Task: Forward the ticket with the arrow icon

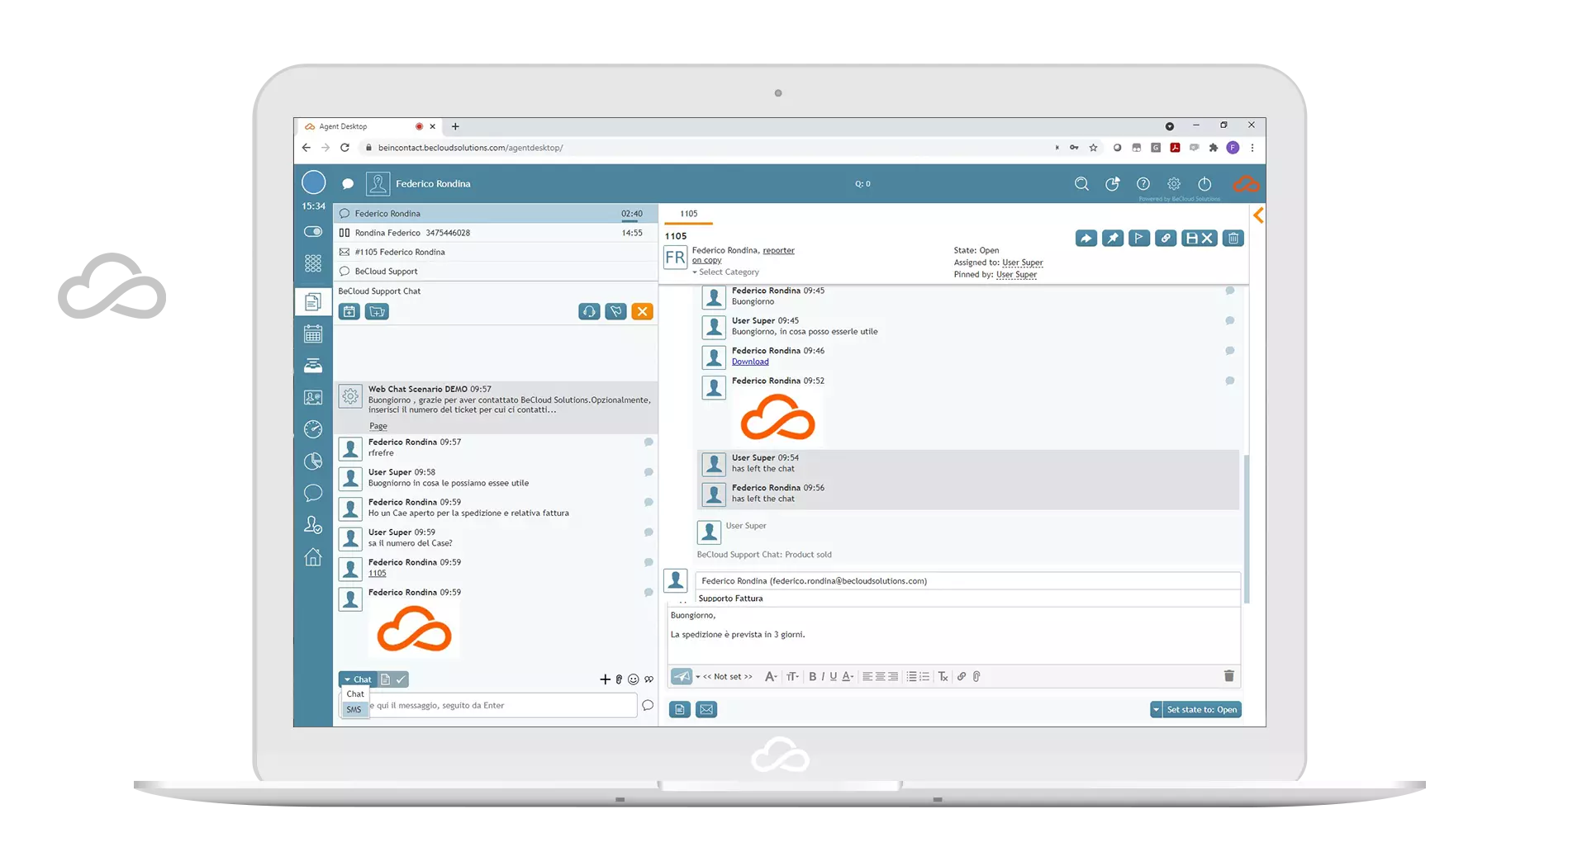Action: point(1086,239)
